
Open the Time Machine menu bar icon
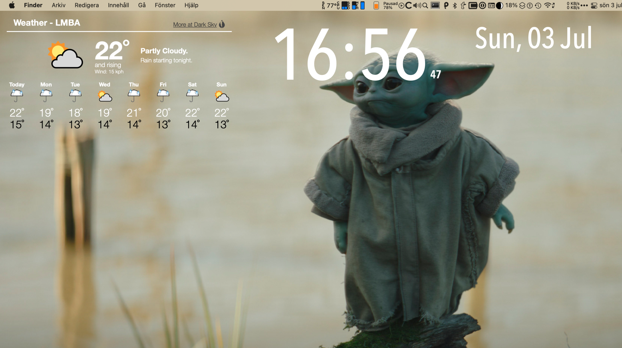[x=538, y=5]
